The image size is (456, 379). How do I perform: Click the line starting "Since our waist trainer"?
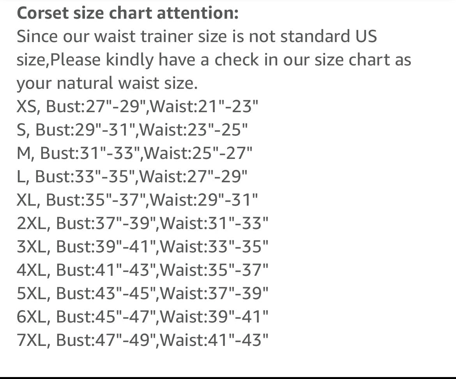[x=196, y=37]
